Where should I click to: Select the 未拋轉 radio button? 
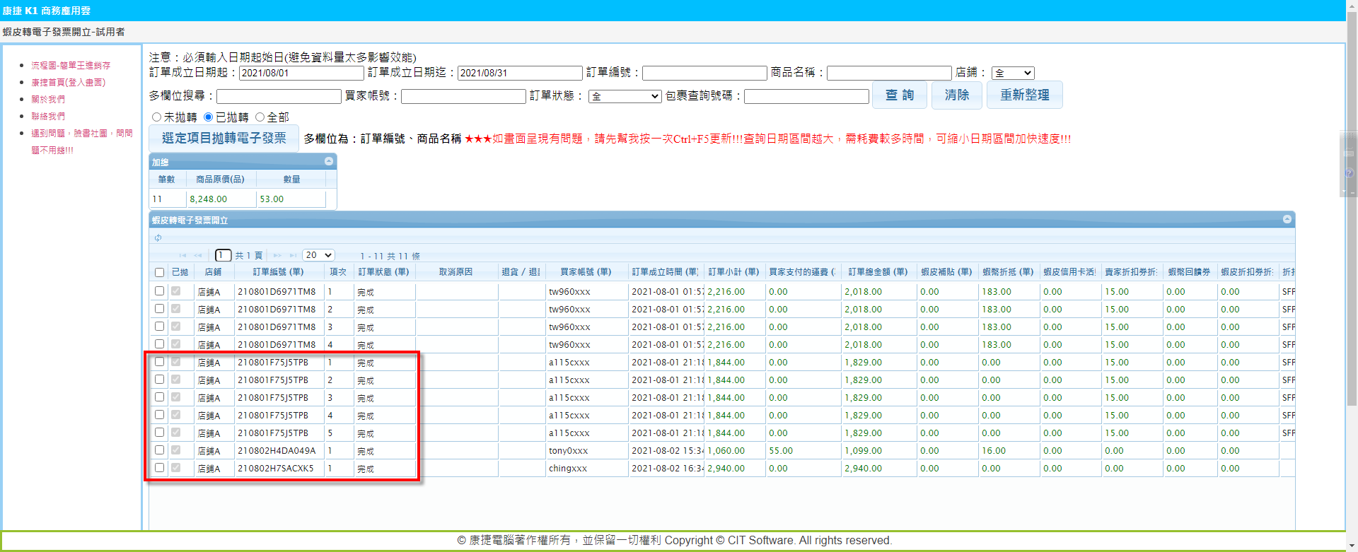pyautogui.click(x=157, y=117)
